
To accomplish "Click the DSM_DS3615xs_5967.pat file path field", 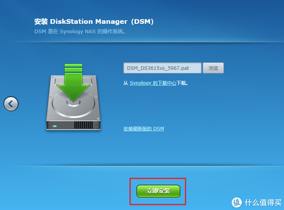I will [162, 68].
